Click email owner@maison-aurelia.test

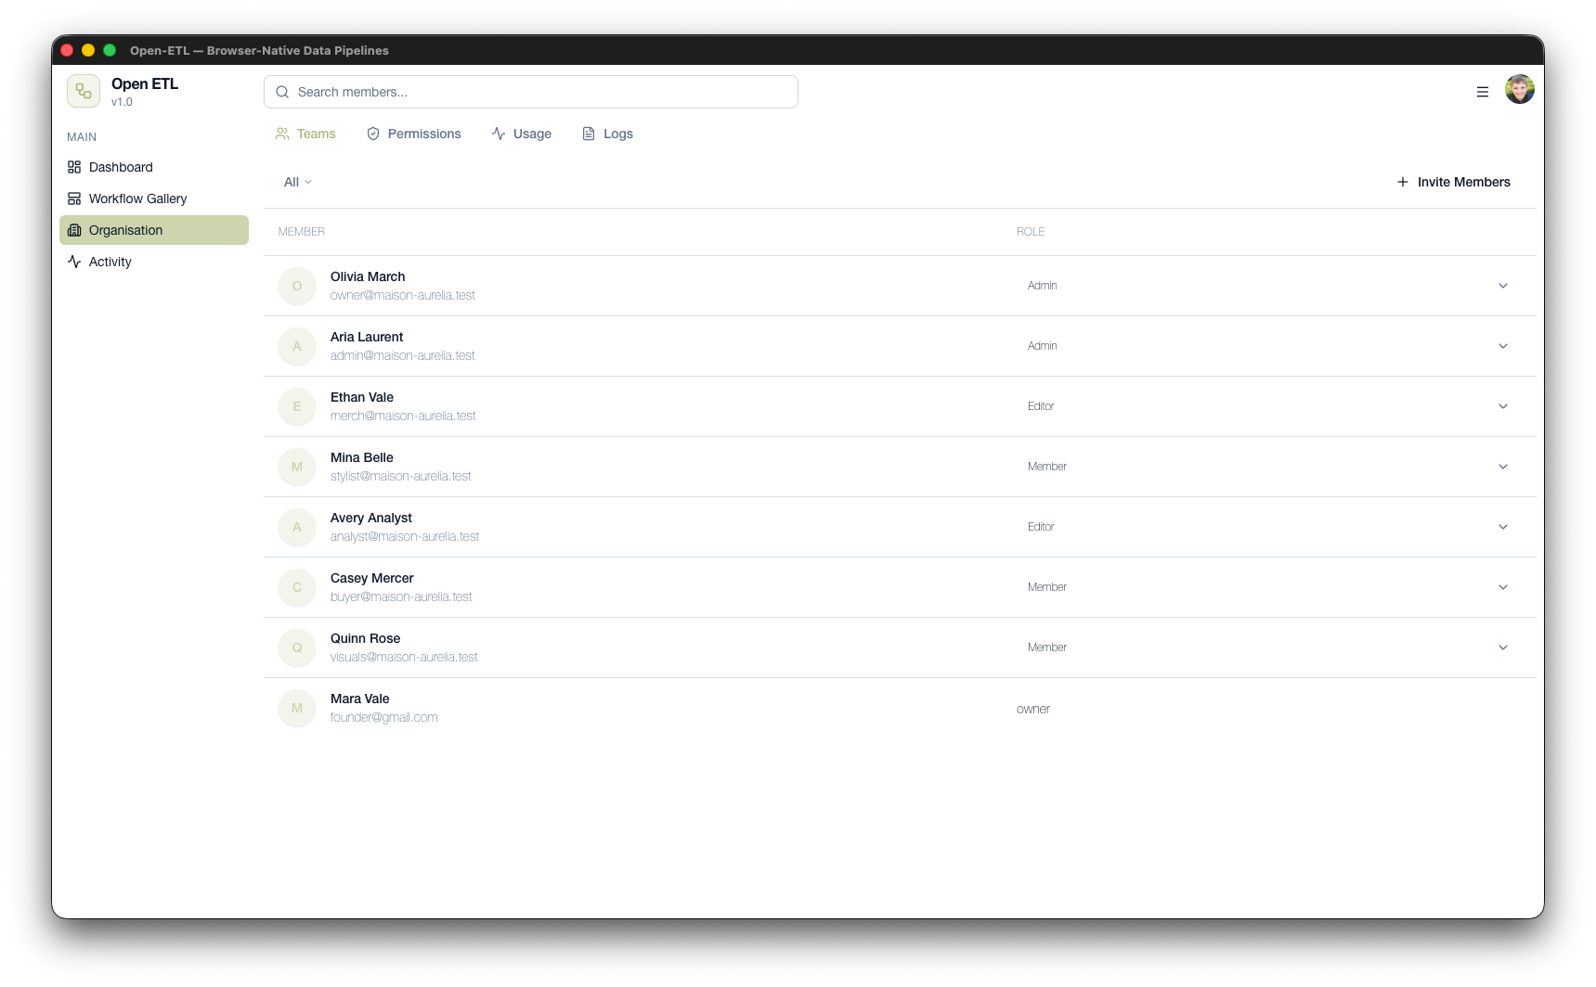[403, 295]
